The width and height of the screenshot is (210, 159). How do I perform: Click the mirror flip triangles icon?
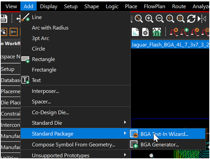coord(202,18)
